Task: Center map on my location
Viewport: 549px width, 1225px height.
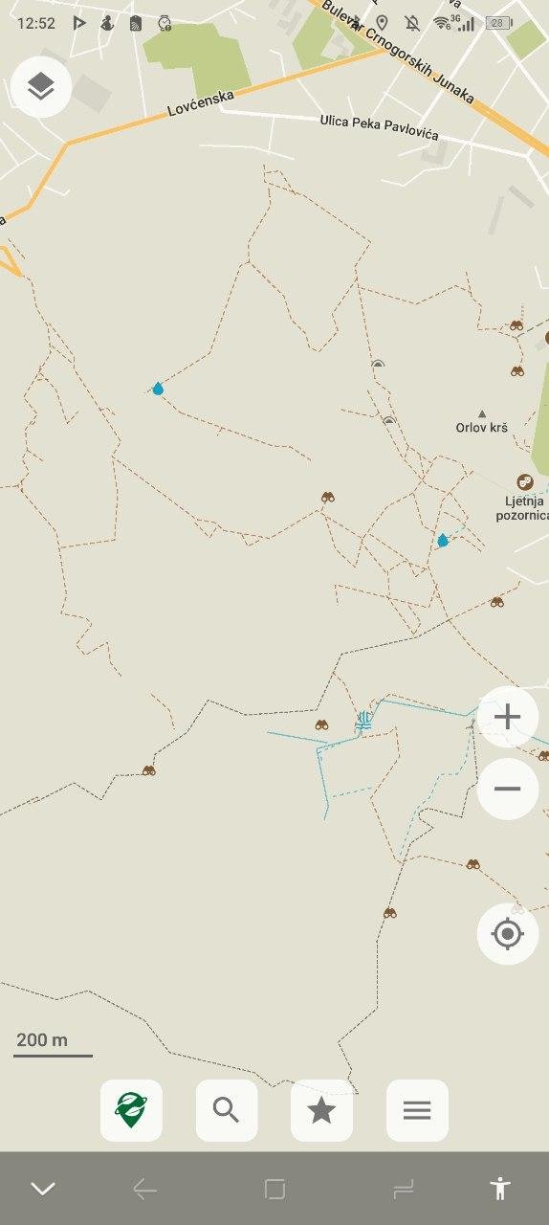Action: pos(507,933)
